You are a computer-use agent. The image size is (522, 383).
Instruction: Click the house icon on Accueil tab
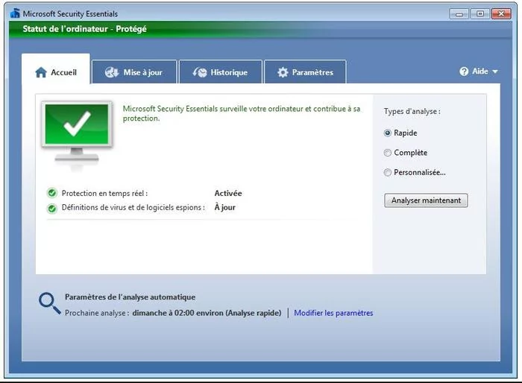coord(41,72)
